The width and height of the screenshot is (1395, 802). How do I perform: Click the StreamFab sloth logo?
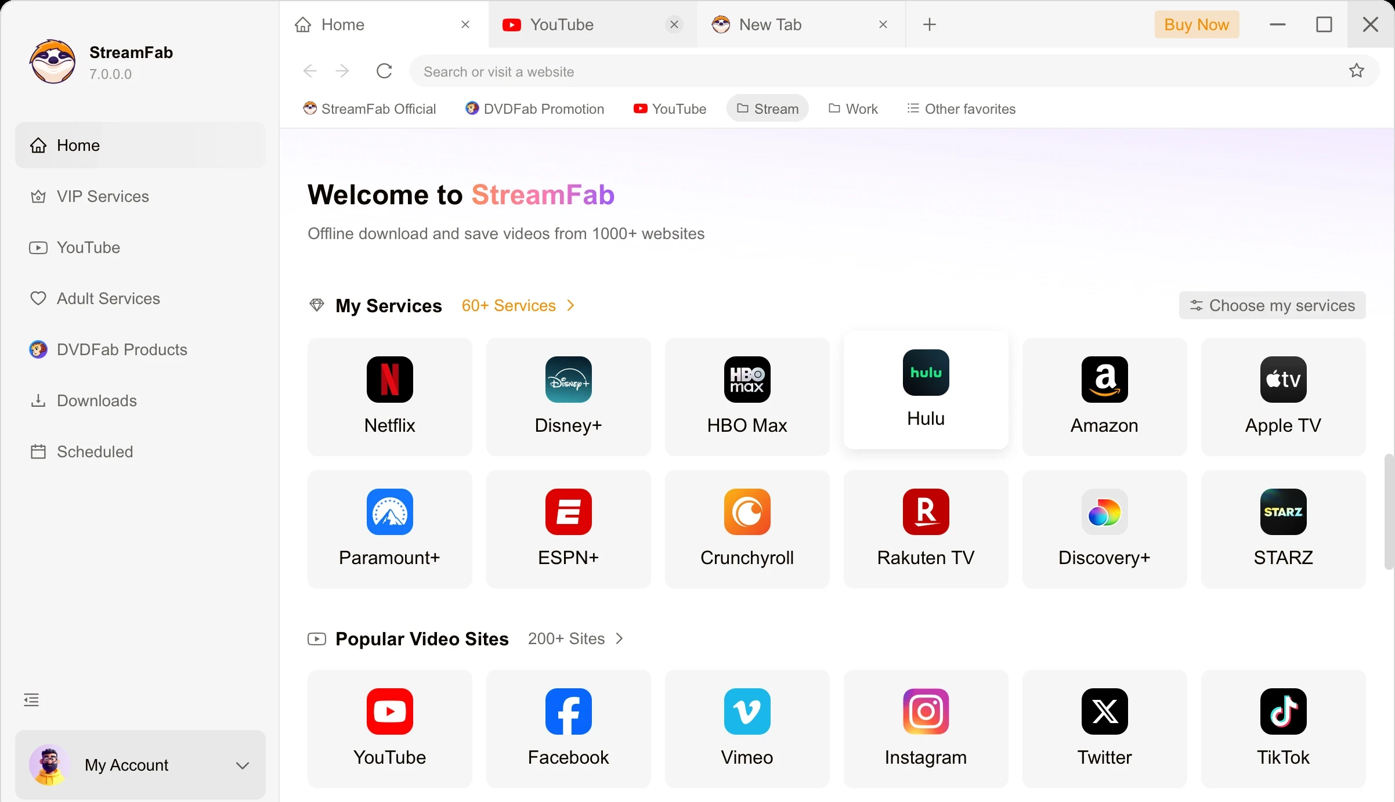pyautogui.click(x=53, y=62)
